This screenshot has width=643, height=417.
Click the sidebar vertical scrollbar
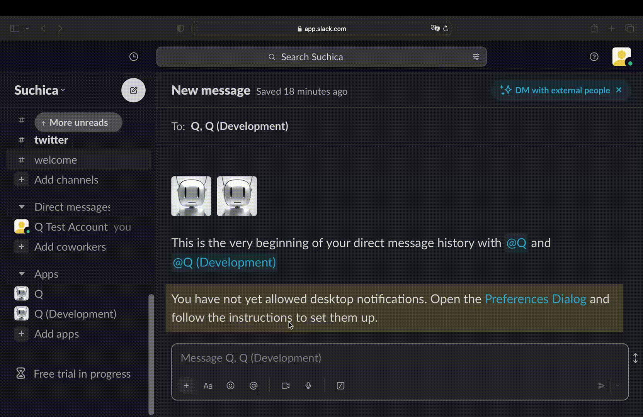click(x=151, y=354)
